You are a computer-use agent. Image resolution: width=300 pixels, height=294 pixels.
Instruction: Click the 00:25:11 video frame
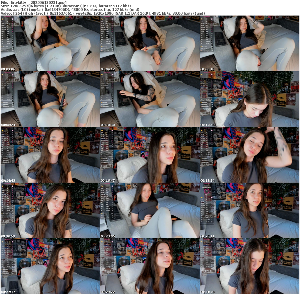249,210
